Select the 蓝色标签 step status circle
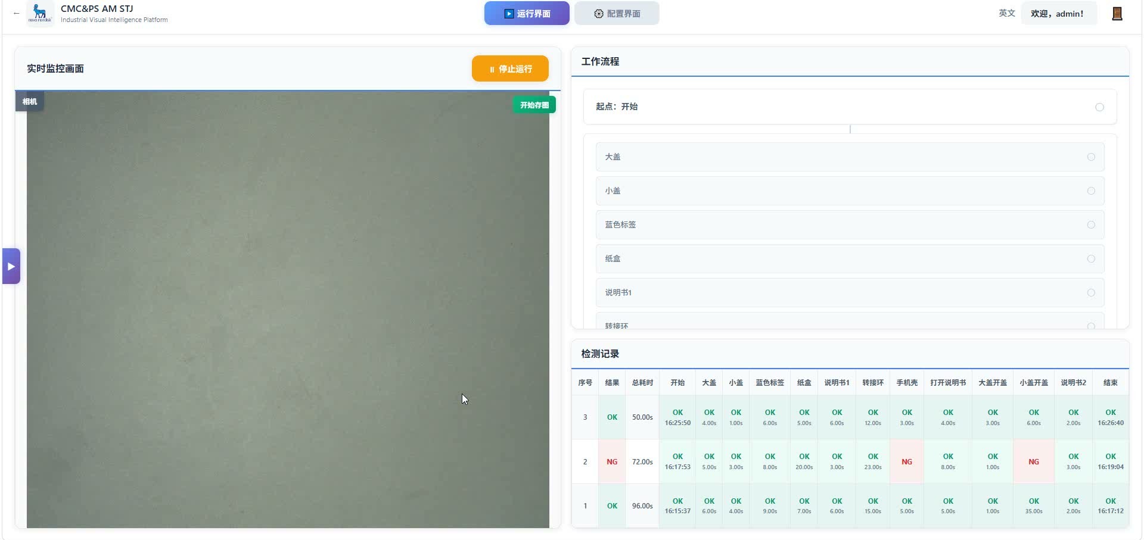This screenshot has width=1144, height=540. pos(1091,225)
